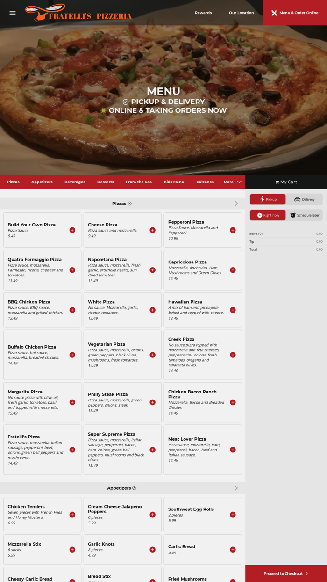
Task: Open the Rewards page link
Action: (203, 13)
